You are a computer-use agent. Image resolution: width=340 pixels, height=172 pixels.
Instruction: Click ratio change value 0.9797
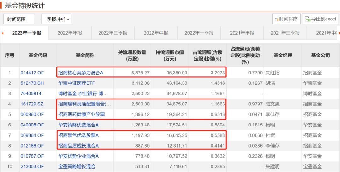[x=255, y=104]
